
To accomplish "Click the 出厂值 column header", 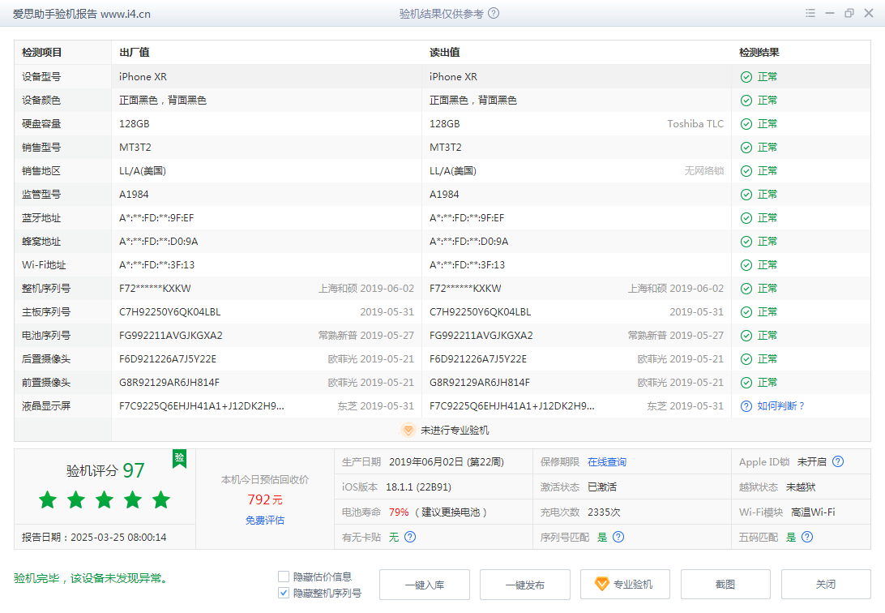I will click(x=135, y=53).
